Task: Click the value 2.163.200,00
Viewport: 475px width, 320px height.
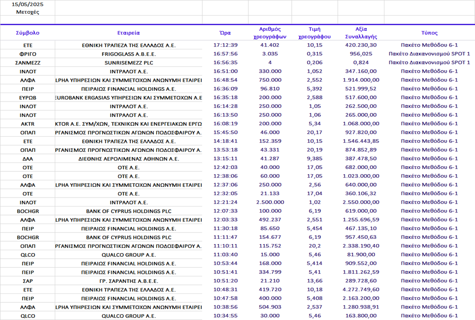Action: coord(361,299)
